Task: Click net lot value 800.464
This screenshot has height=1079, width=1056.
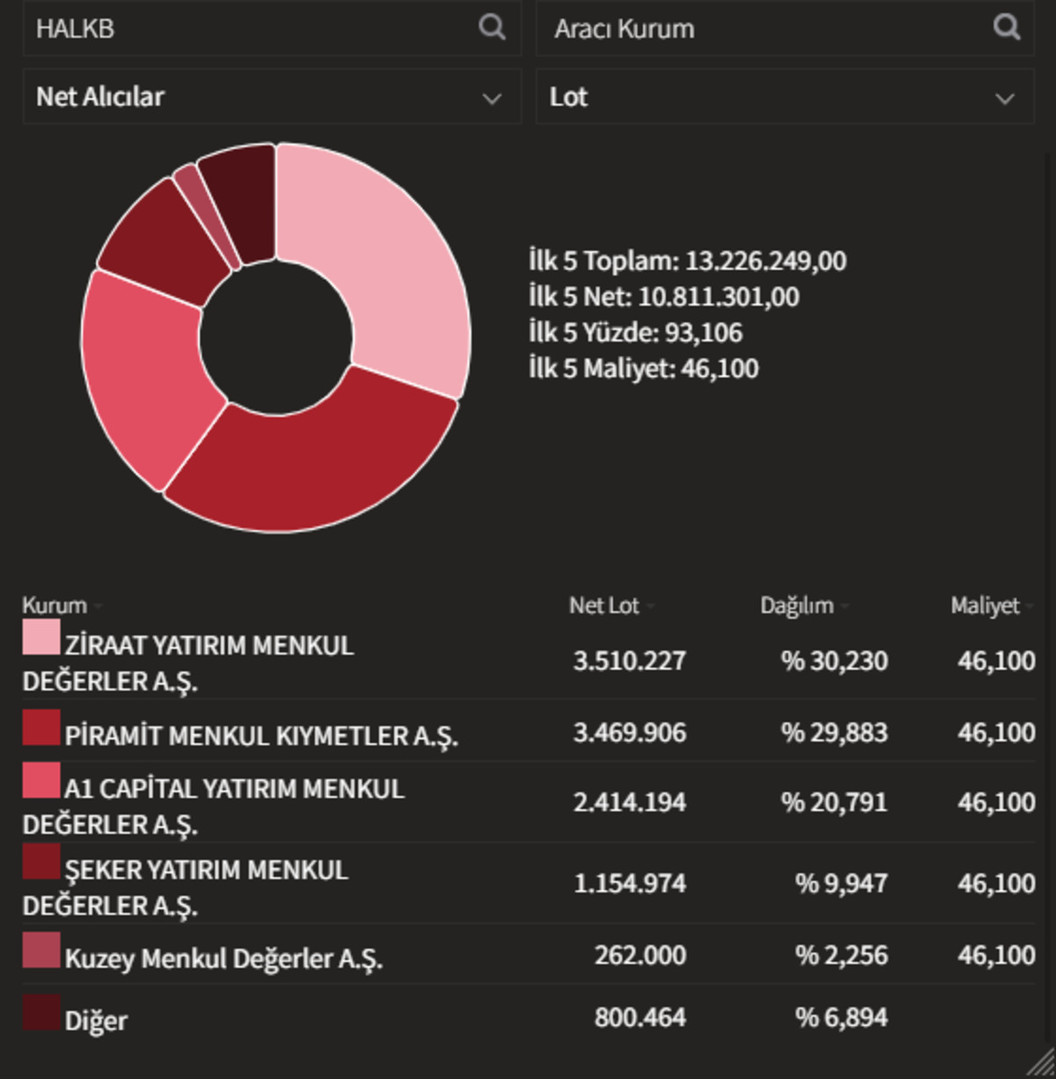Action: (x=640, y=1017)
